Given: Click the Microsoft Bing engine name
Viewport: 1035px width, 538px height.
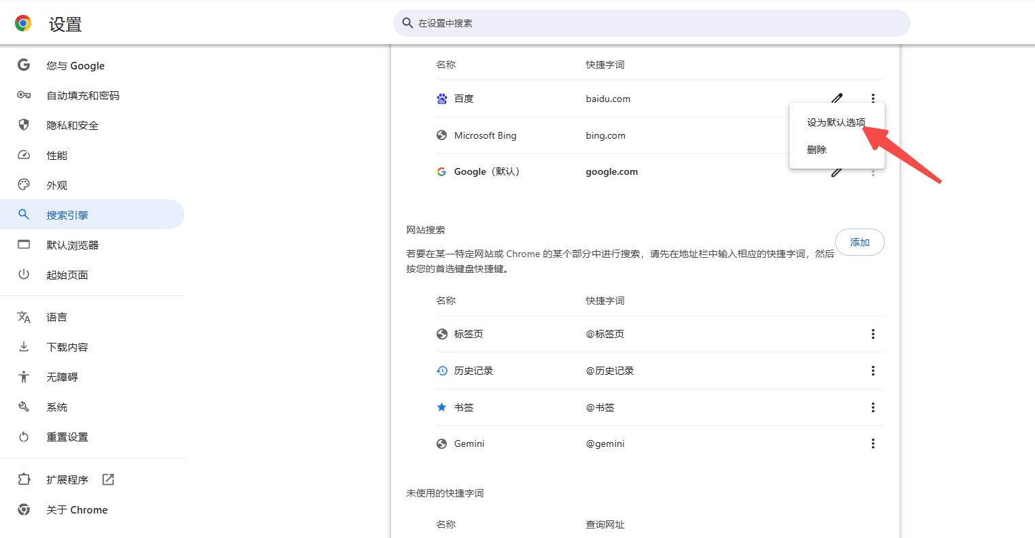Looking at the screenshot, I should pyautogui.click(x=486, y=135).
